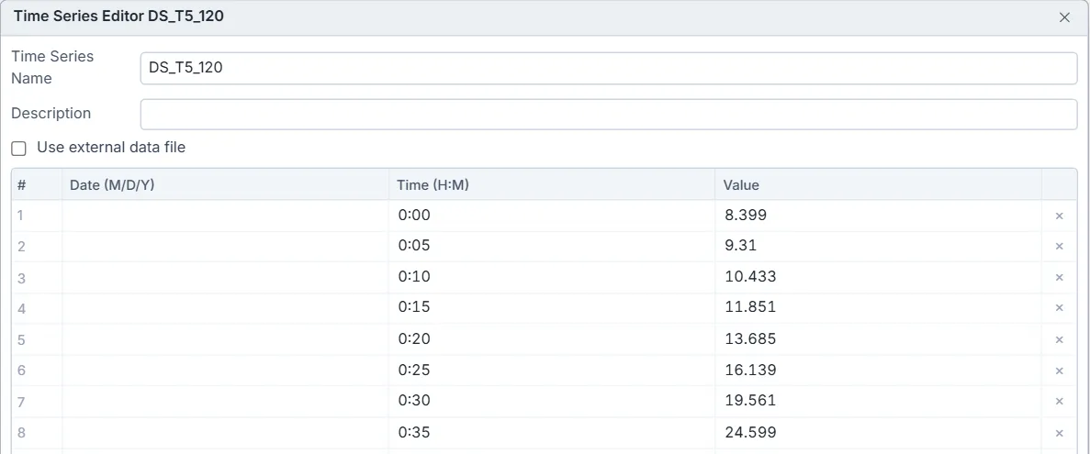Image resolution: width=1090 pixels, height=454 pixels.
Task: Select the Date column header
Action: [x=225, y=185]
